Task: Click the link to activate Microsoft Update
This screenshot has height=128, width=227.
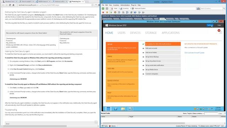Action: tap(194, 53)
